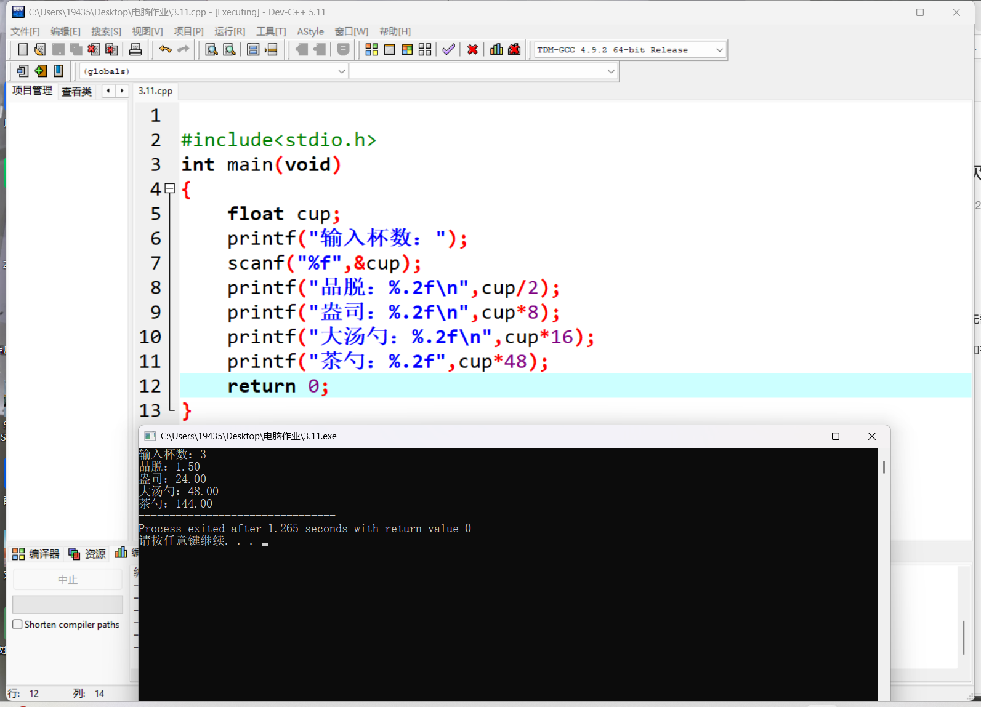981x707 pixels.
Task: Open the 窗口[W] menu
Action: [352, 31]
